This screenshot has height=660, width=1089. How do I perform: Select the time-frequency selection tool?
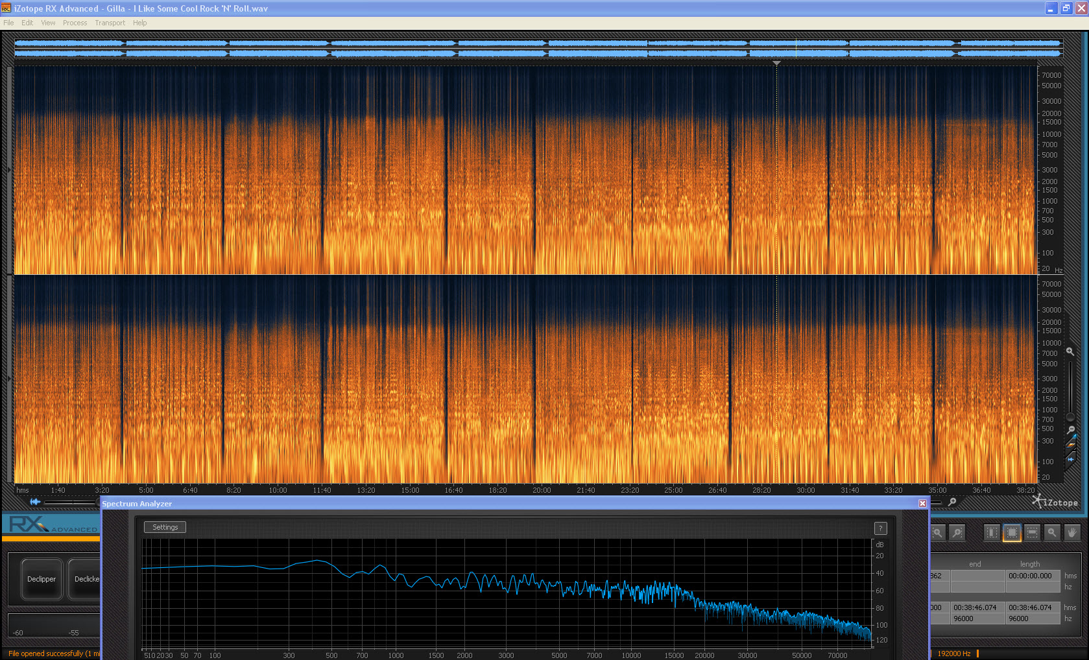point(1012,533)
